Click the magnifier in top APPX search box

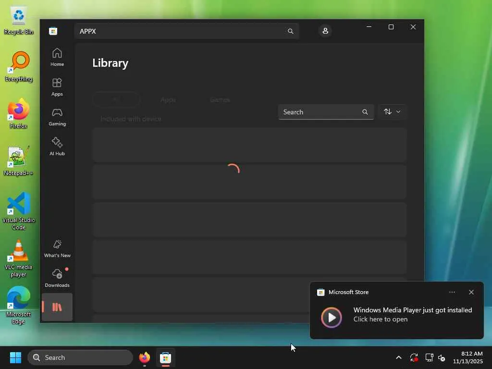(x=291, y=31)
